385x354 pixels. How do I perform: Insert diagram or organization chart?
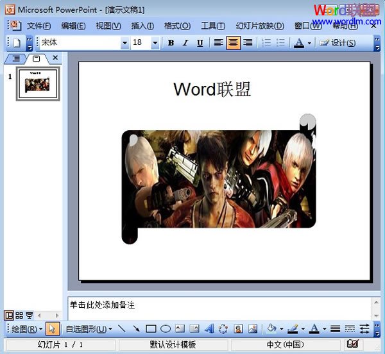point(223,329)
